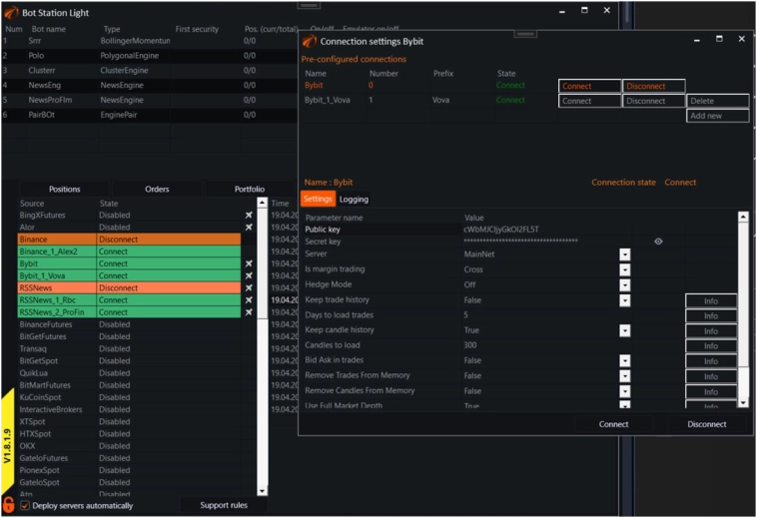The width and height of the screenshot is (757, 518).
Task: Click Disconnect in the orange Bybit row
Action: pyautogui.click(x=654, y=86)
